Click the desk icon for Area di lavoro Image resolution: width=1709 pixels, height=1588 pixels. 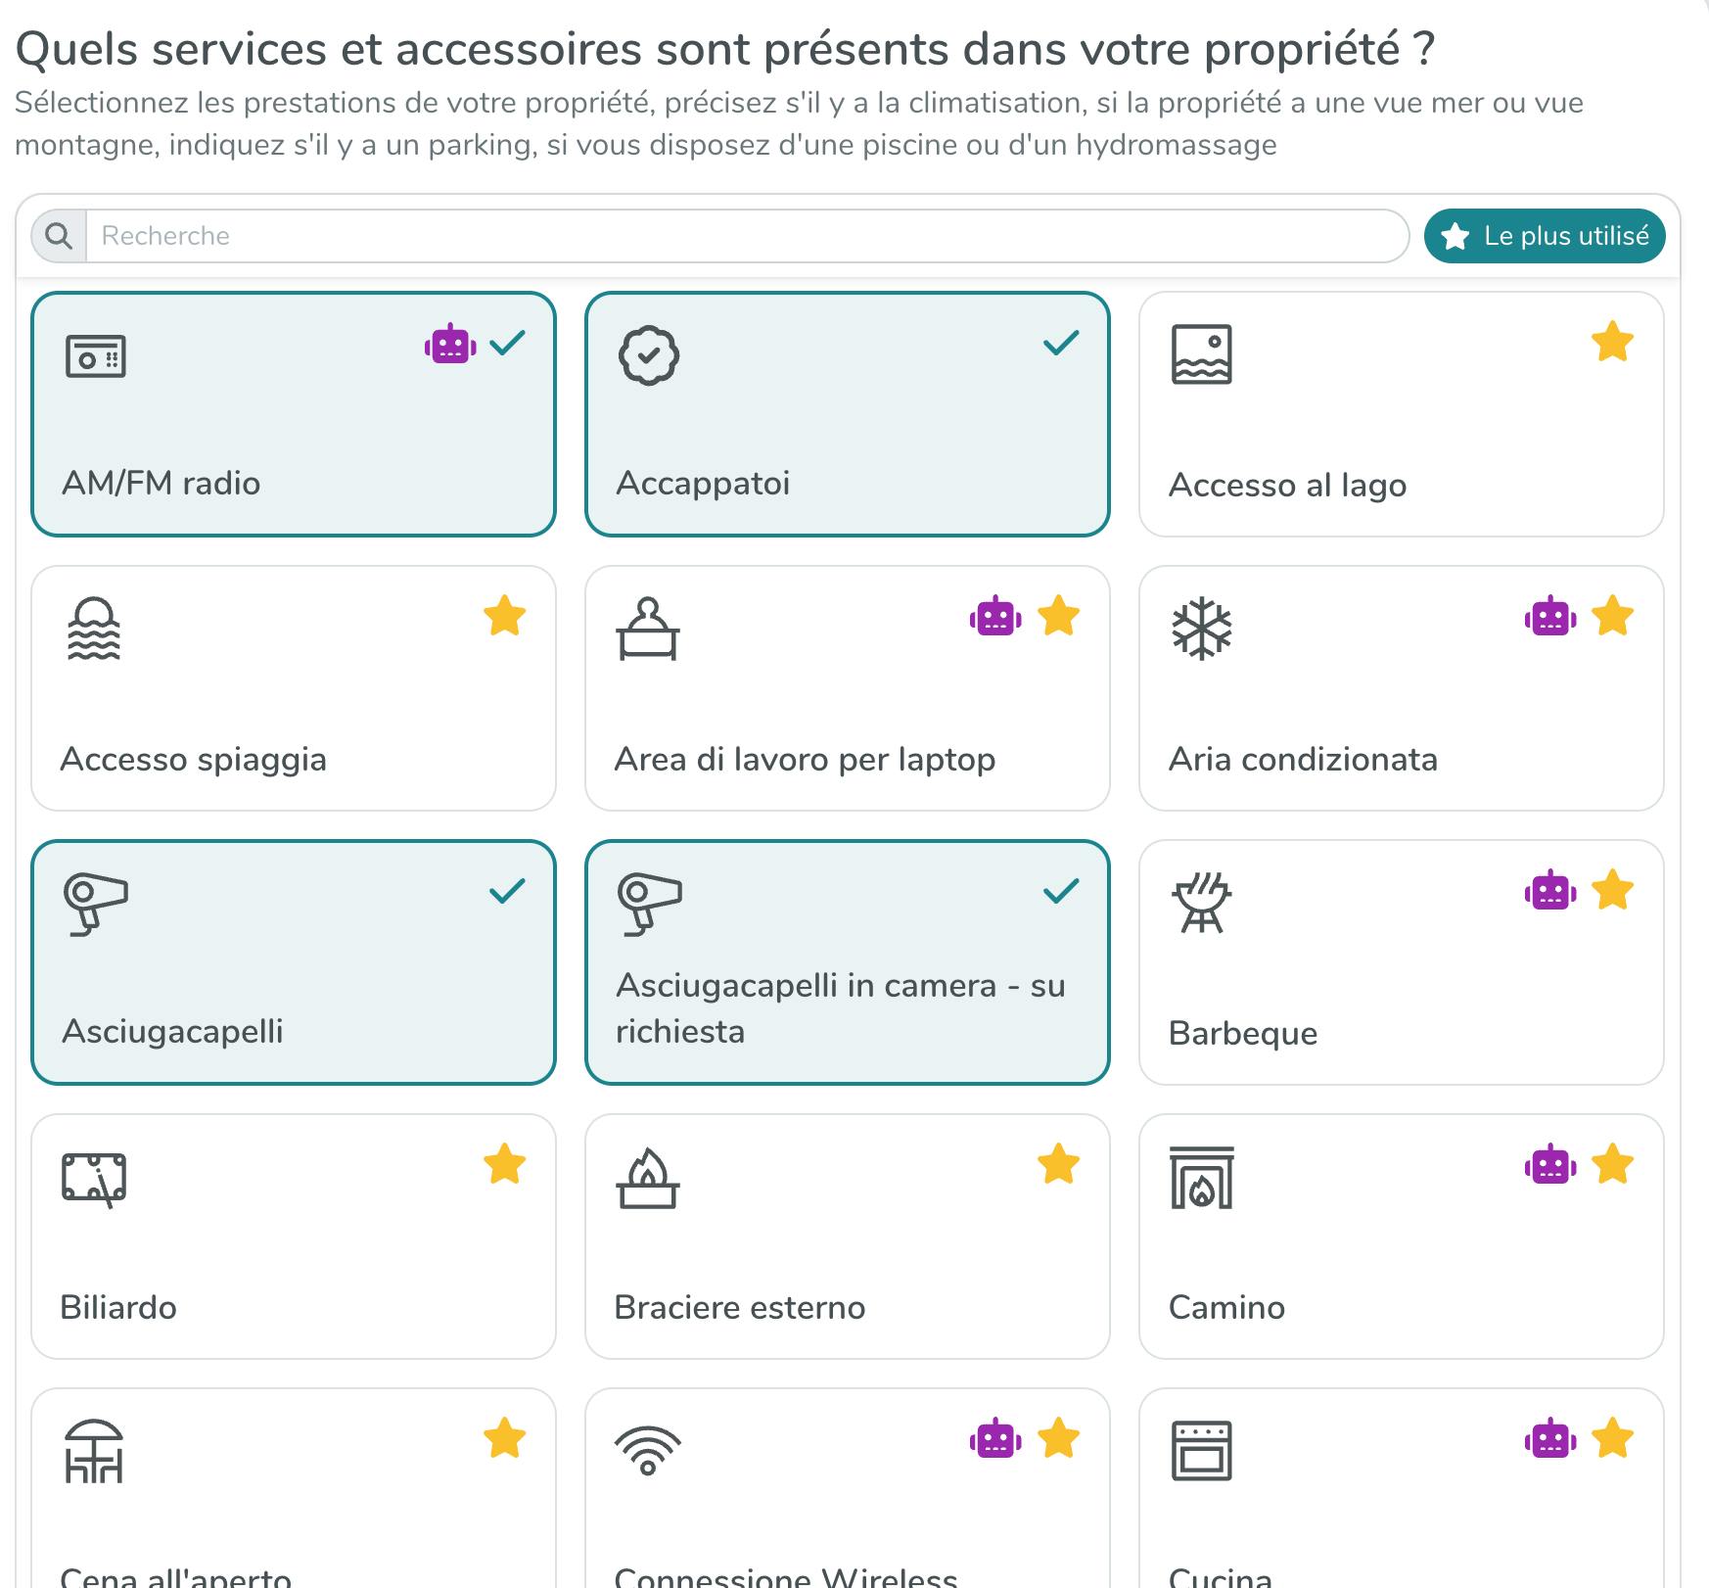pyautogui.click(x=647, y=629)
